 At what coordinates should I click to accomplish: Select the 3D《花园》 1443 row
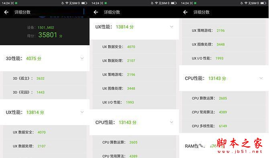(x=45, y=92)
